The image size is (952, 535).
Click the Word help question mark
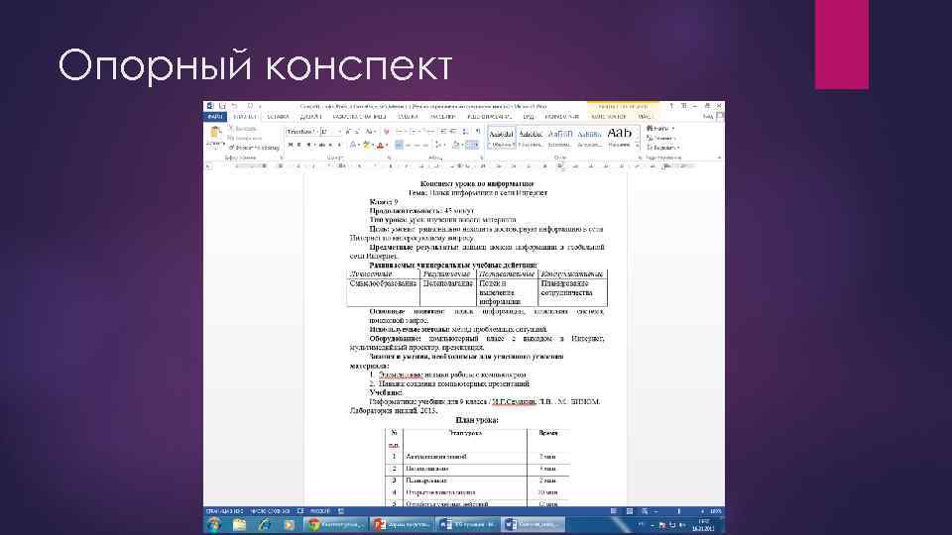(x=671, y=106)
